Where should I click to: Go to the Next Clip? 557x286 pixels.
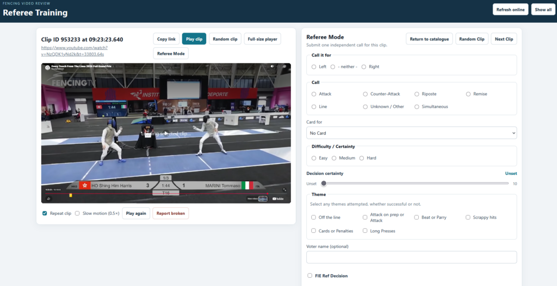504,39
